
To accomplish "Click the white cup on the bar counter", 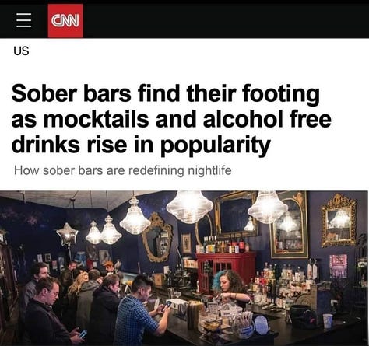I will click(328, 321).
